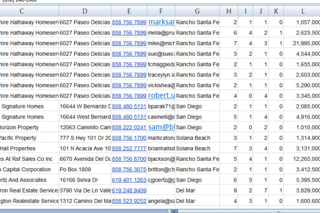
Task: Select cell with casinelli@c email
Action: [161, 117]
